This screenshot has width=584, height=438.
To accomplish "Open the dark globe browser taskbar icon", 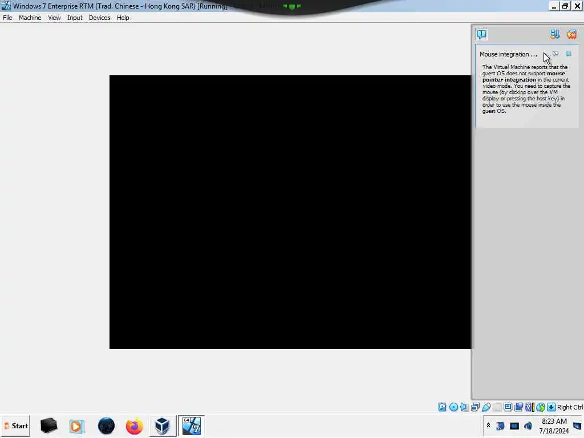I will point(106,425).
